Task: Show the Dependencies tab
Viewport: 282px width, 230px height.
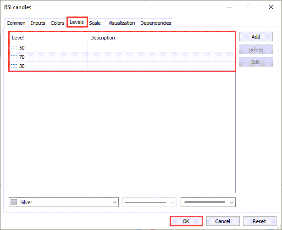Action: coord(155,23)
